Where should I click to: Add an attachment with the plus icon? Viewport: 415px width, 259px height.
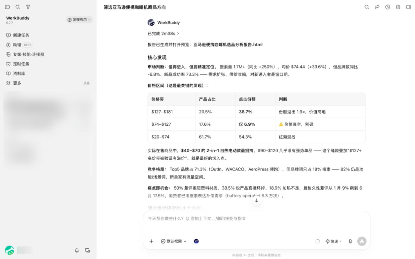(x=151, y=241)
